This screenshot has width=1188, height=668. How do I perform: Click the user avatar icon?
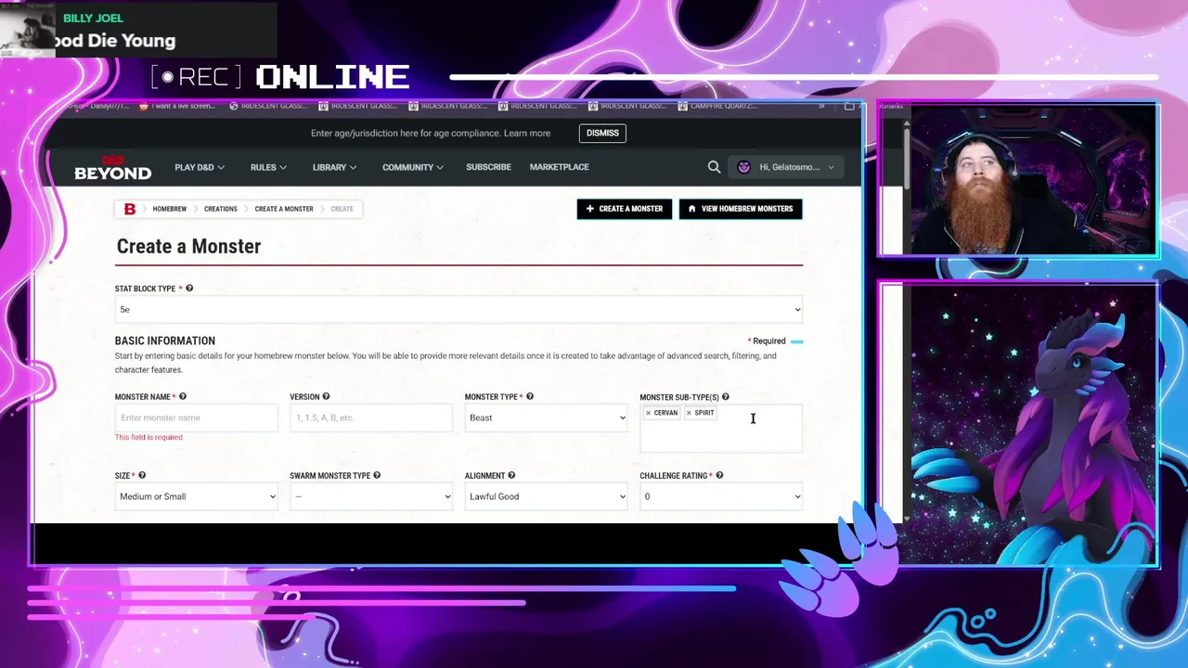click(743, 167)
